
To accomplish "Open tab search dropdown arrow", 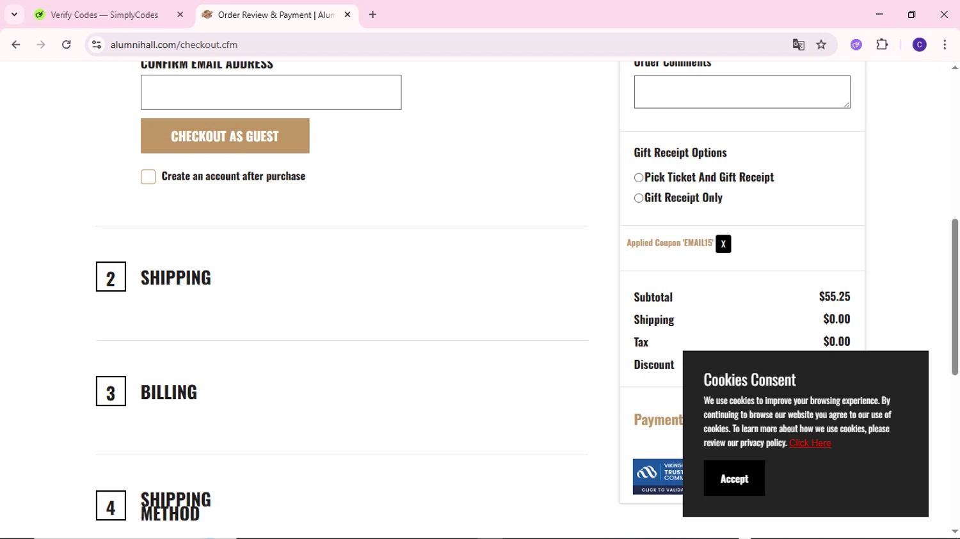I will tap(14, 15).
